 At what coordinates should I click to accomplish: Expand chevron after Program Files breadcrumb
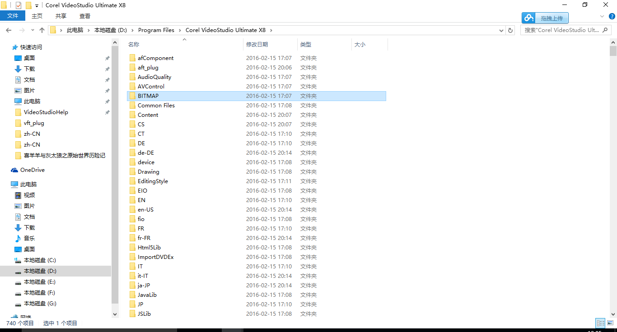180,30
